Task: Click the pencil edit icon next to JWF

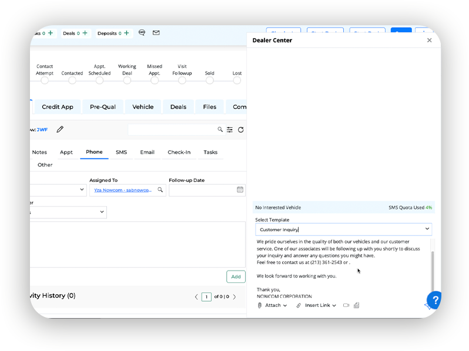Action: (60, 129)
